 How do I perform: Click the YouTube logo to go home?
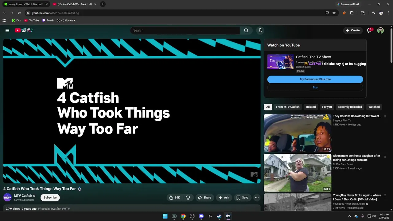click(24, 30)
